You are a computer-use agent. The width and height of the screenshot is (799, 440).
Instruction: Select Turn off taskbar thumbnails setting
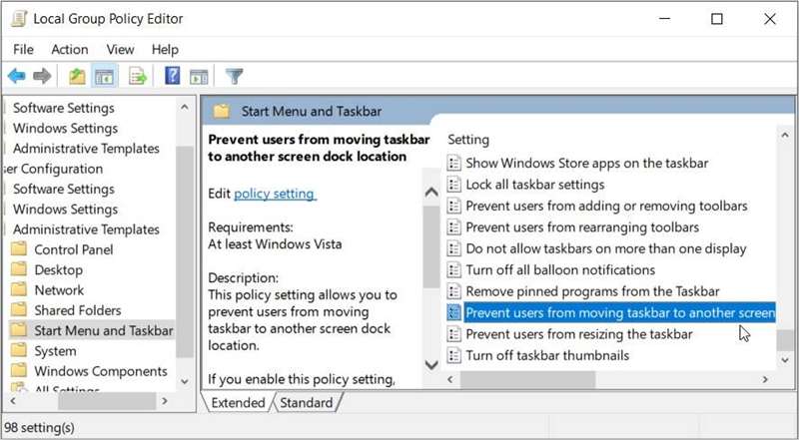click(x=547, y=355)
